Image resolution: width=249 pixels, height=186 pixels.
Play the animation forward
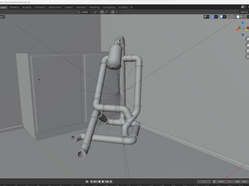(x=103, y=181)
